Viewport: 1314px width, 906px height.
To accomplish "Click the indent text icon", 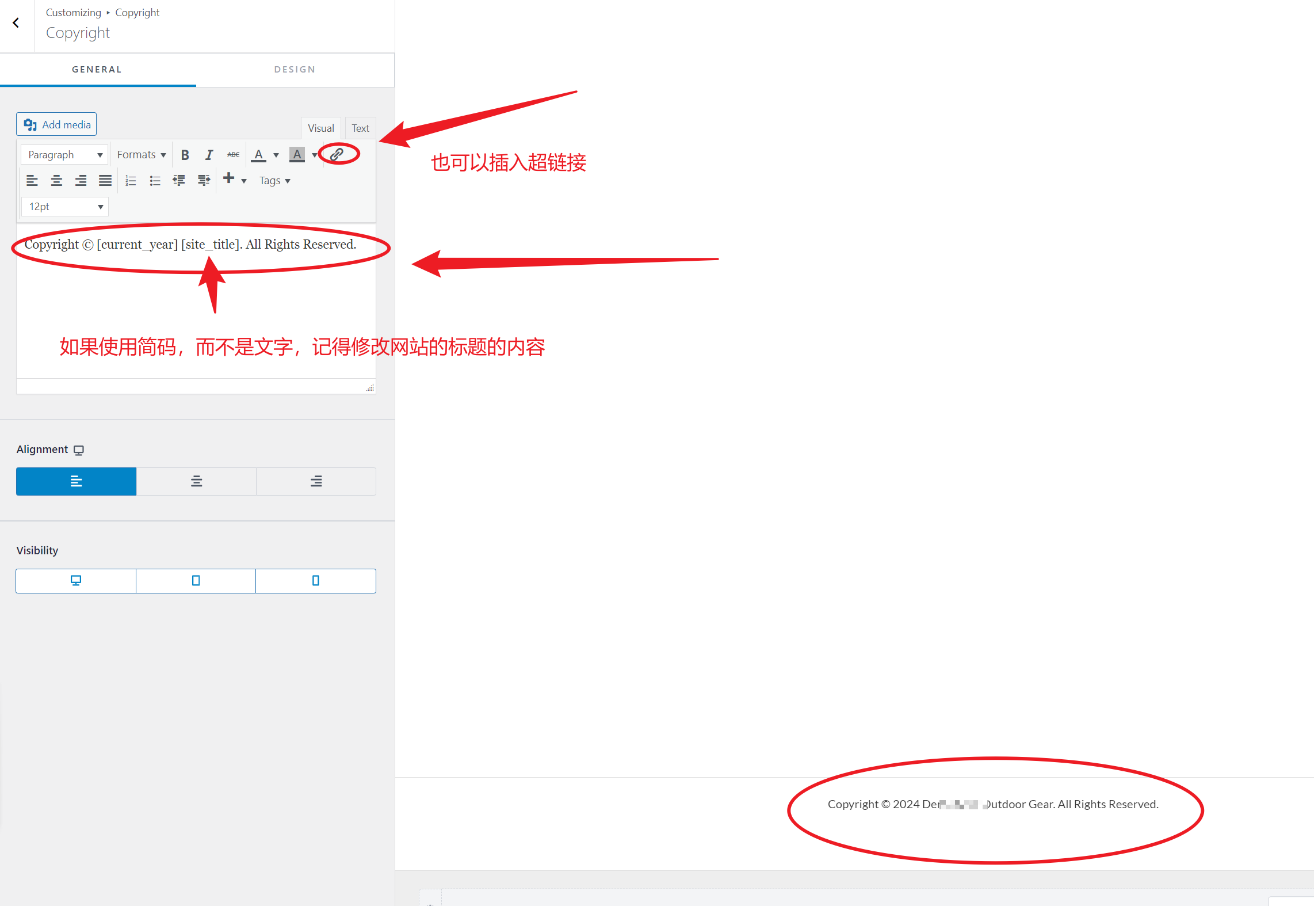I will tap(204, 179).
